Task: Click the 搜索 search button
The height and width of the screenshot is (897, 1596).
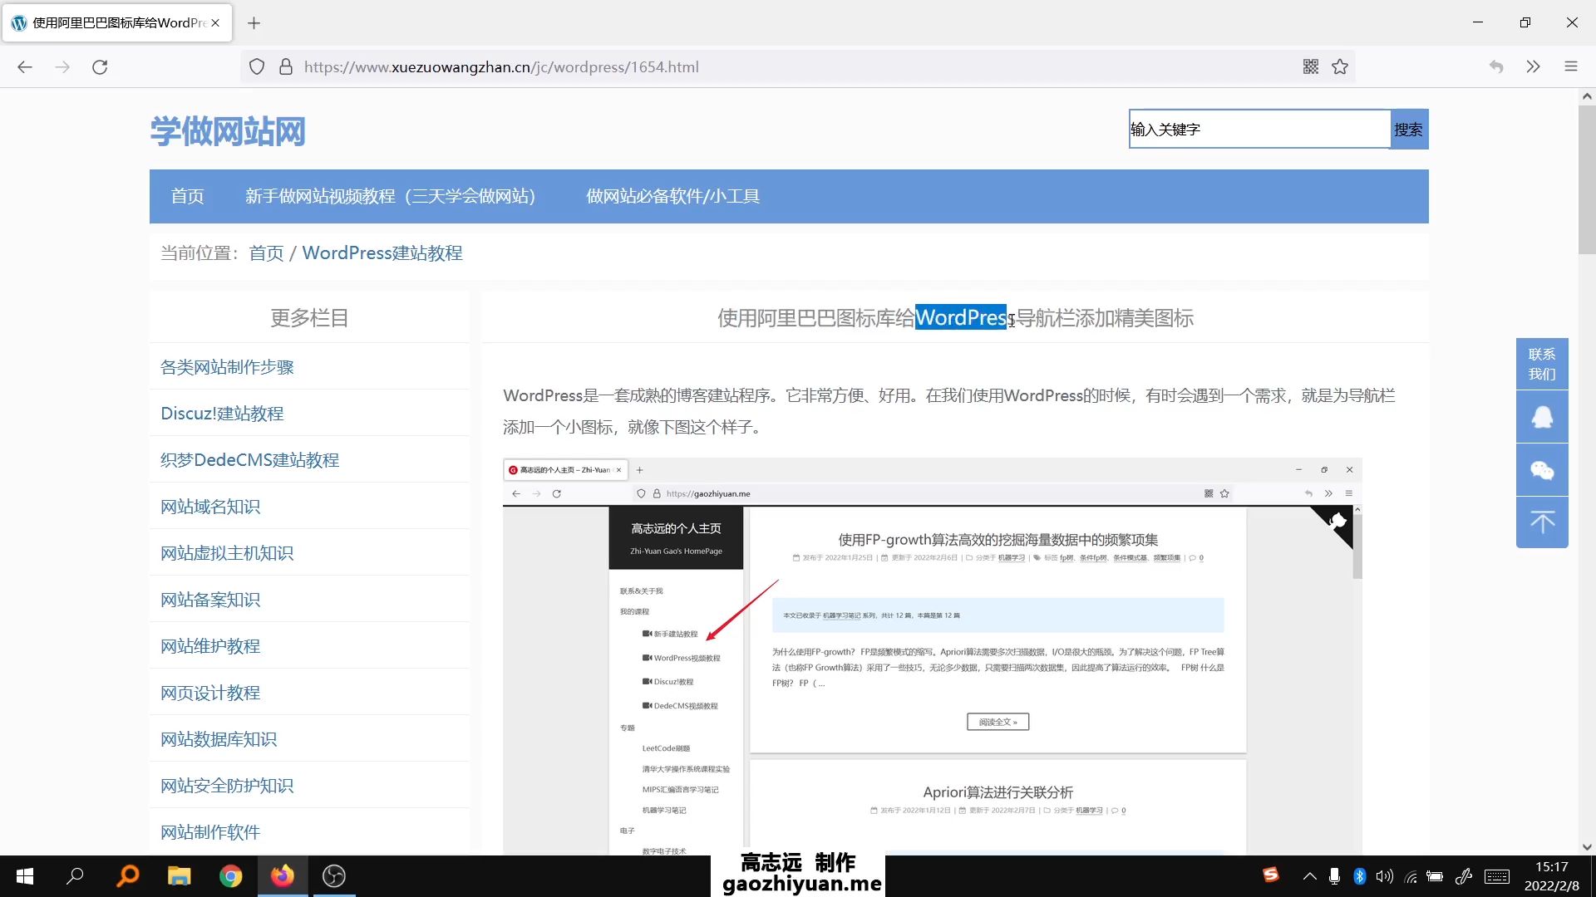Action: click(x=1409, y=130)
